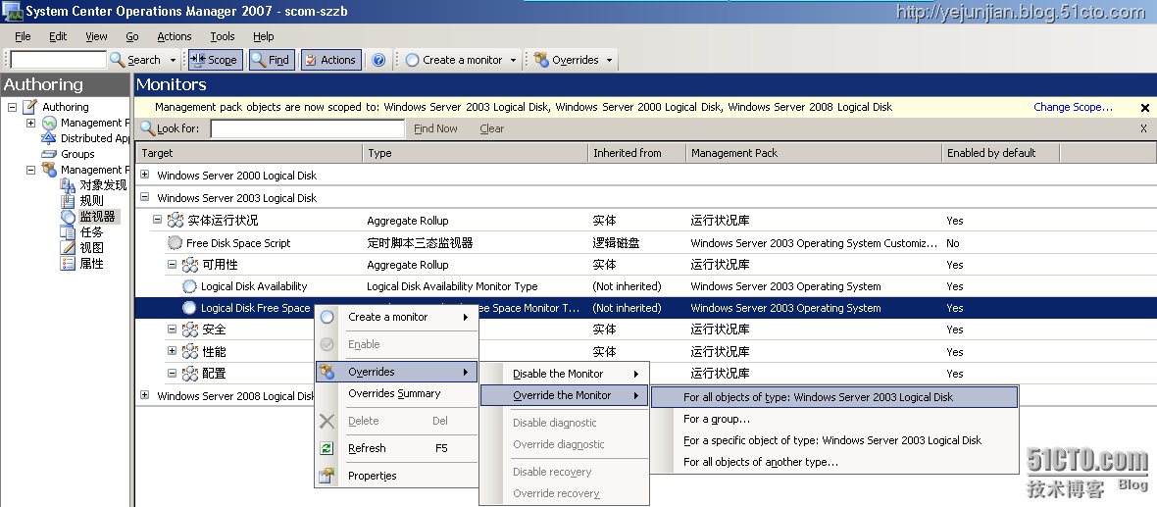Collapse the Management Pack Objects tree node
This screenshot has width=1157, height=507.
point(31,170)
